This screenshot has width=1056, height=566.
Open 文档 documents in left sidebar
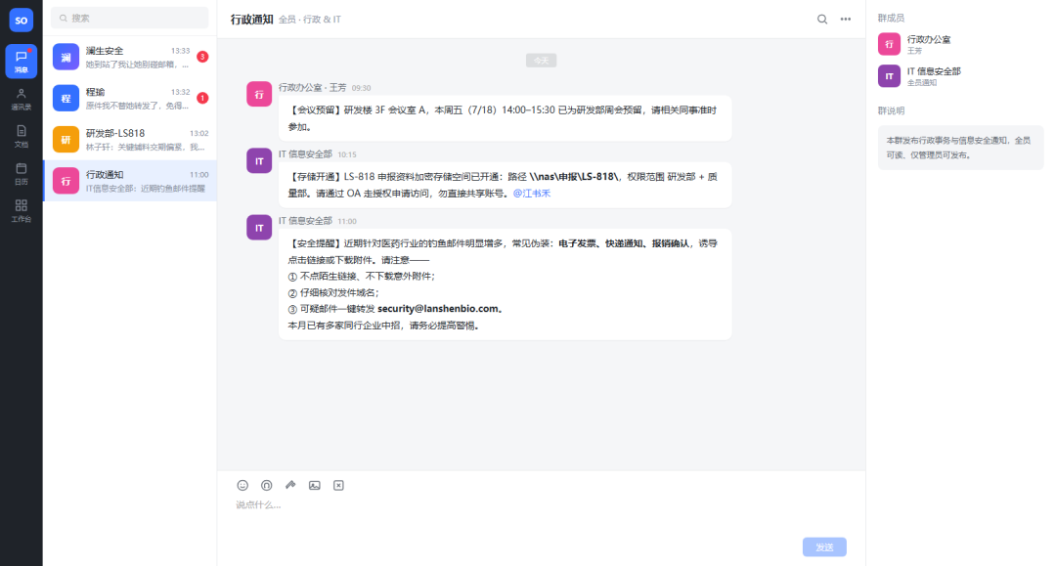point(21,136)
